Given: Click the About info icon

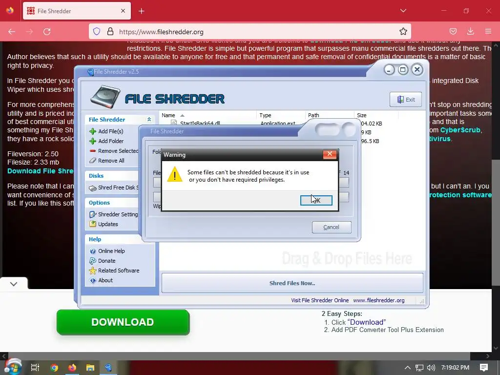Looking at the screenshot, I should pos(92,280).
